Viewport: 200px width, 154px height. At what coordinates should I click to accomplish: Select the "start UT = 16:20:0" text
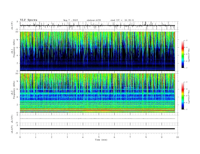(x=122, y=20)
